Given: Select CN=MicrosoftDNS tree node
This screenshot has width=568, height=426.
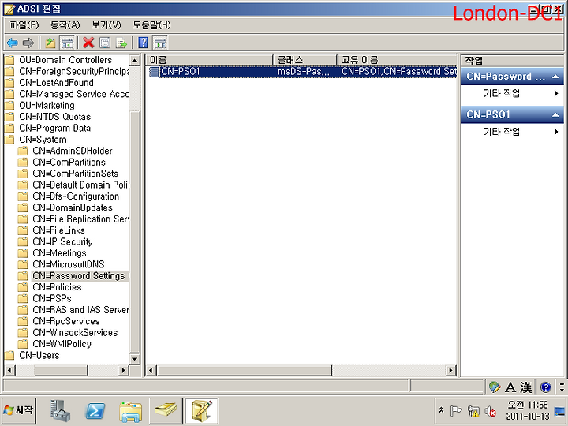Looking at the screenshot, I should 69,265.
